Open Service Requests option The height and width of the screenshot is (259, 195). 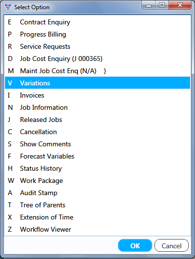coord(97,46)
